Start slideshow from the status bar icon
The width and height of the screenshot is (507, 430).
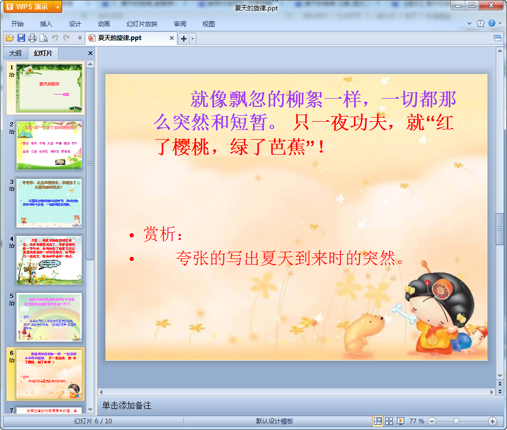pos(401,421)
